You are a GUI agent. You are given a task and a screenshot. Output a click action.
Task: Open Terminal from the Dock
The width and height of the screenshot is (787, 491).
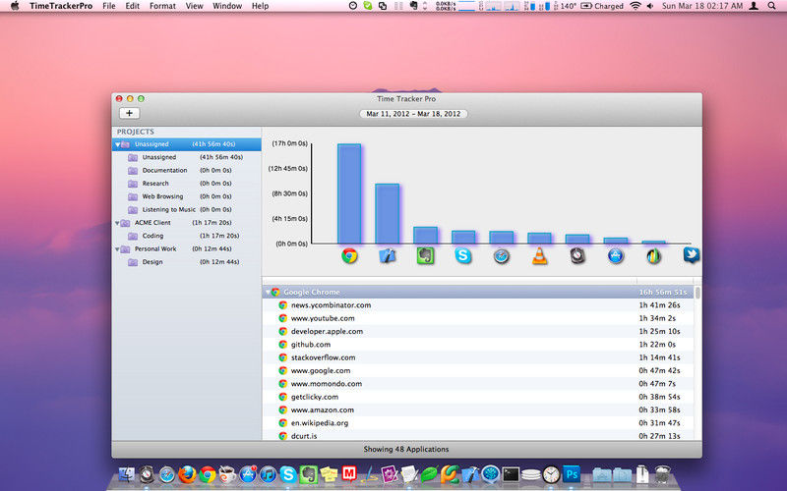[x=511, y=474]
